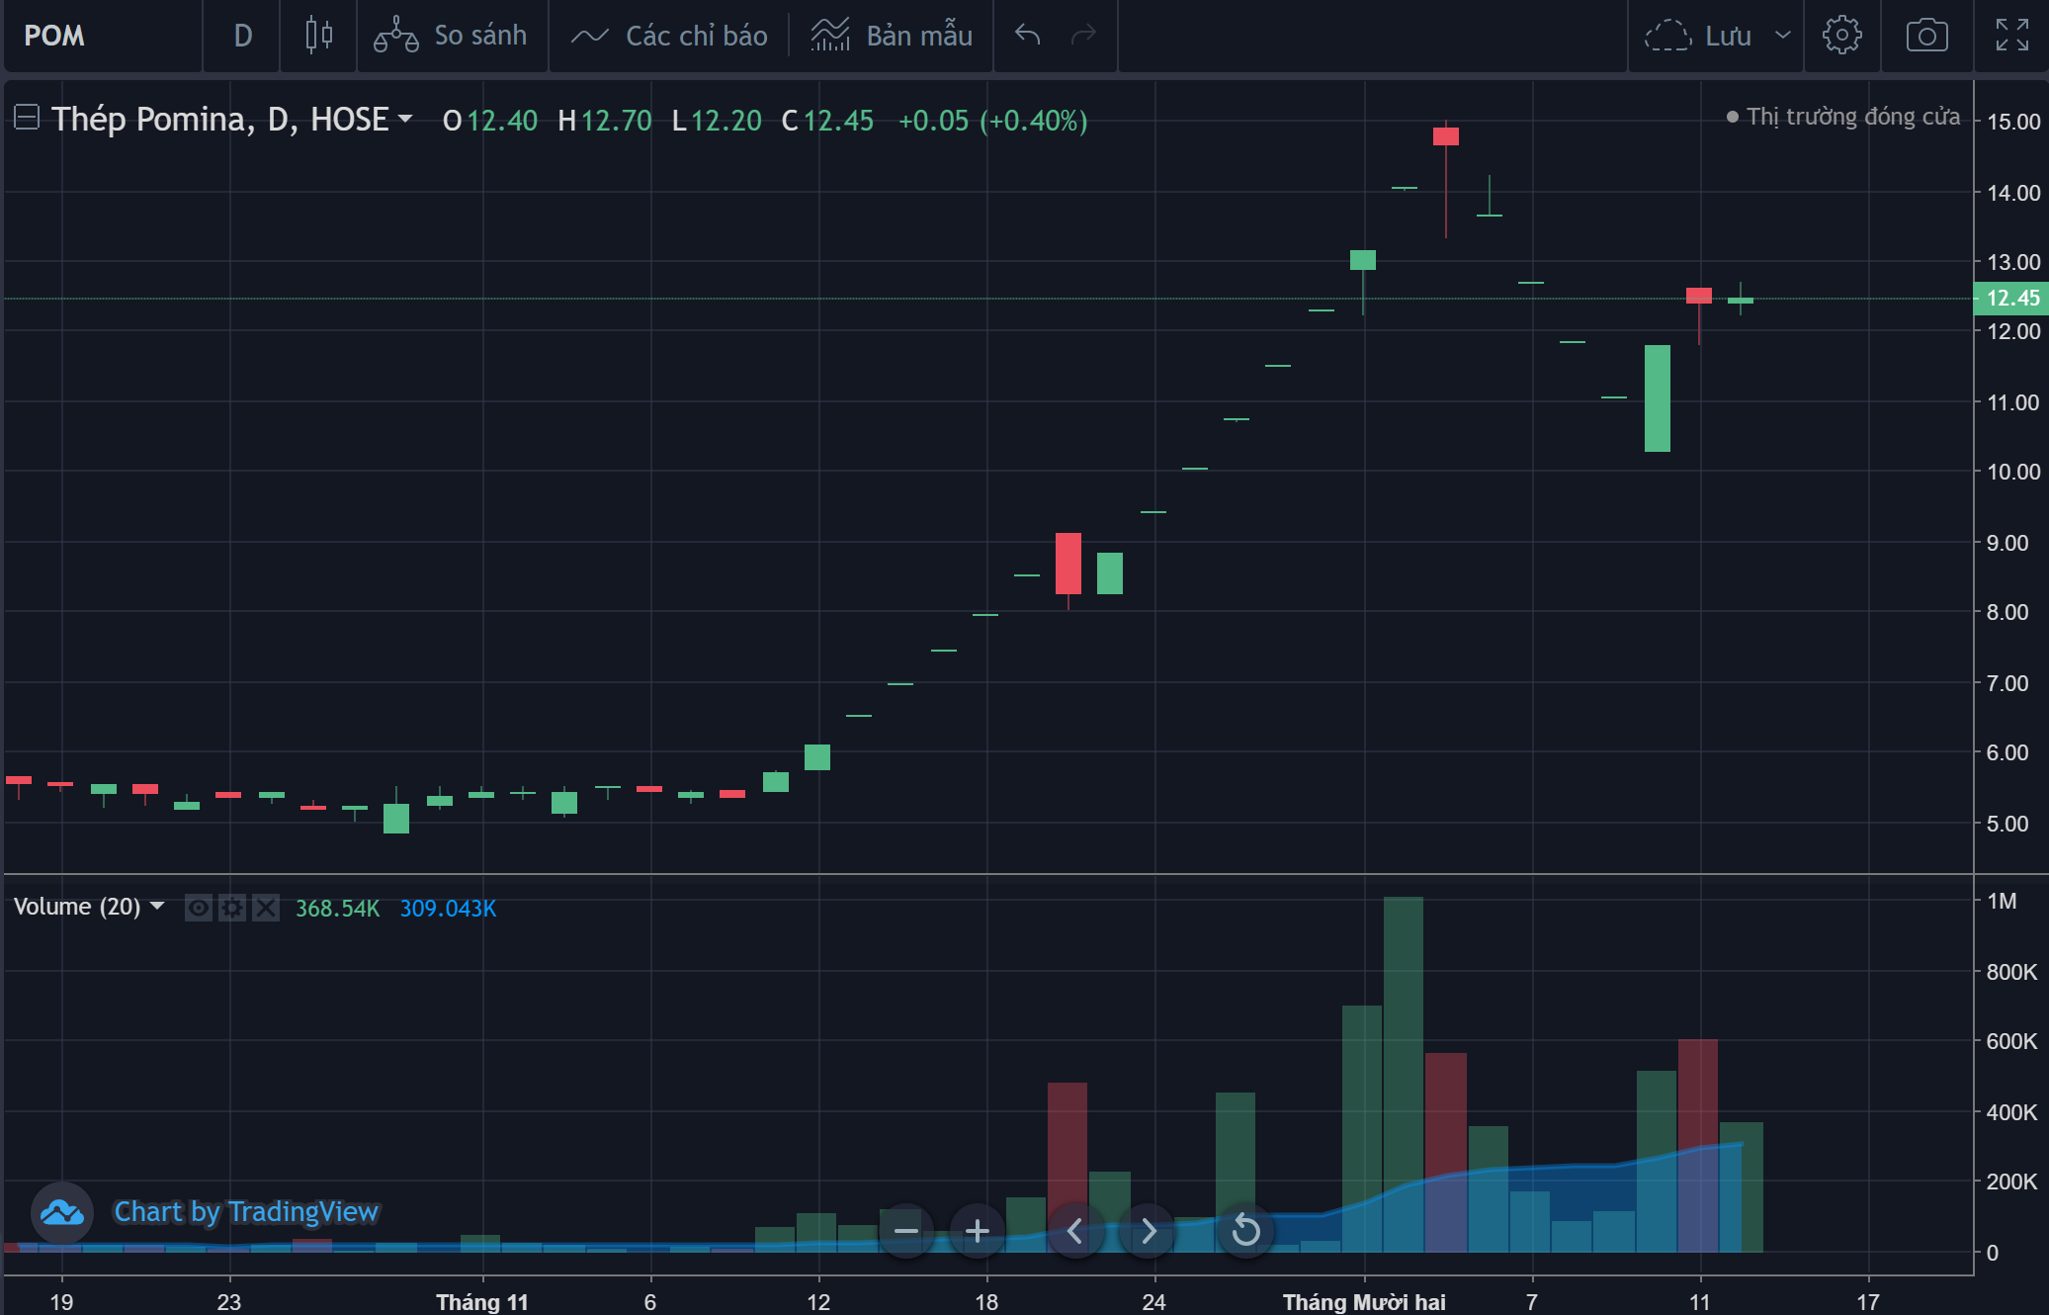
Task: Click the 5.00 price axis label
Action: point(2007,824)
